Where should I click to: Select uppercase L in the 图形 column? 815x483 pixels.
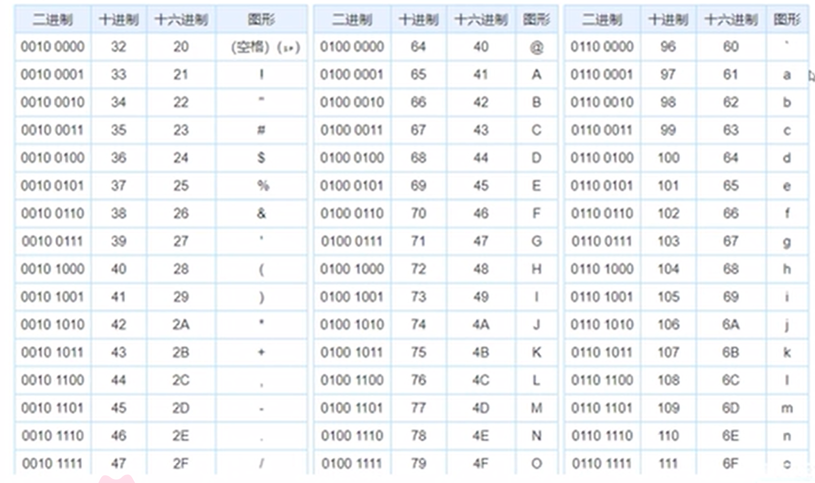coord(536,380)
